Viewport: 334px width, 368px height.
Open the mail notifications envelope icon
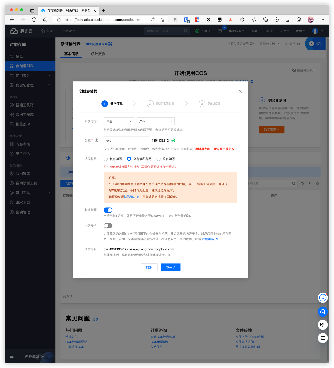(x=220, y=31)
